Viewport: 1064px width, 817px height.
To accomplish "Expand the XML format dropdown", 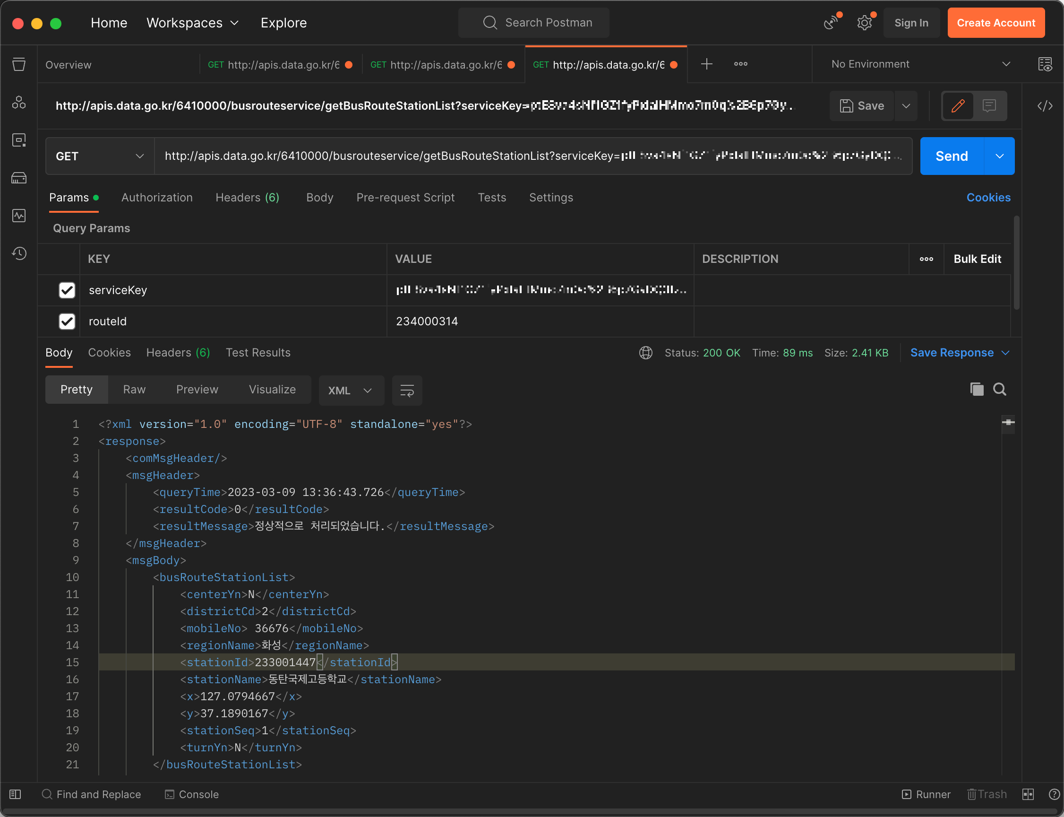I will [x=351, y=391].
